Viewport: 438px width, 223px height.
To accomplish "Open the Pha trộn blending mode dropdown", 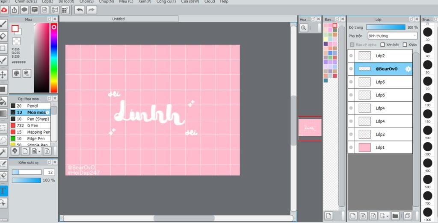I will click(x=393, y=36).
